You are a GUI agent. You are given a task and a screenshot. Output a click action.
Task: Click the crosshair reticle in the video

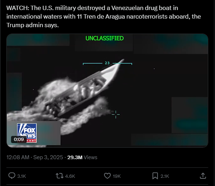click(x=116, y=114)
